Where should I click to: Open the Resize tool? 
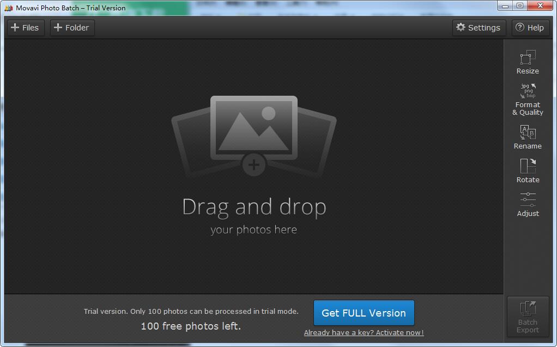(528, 62)
